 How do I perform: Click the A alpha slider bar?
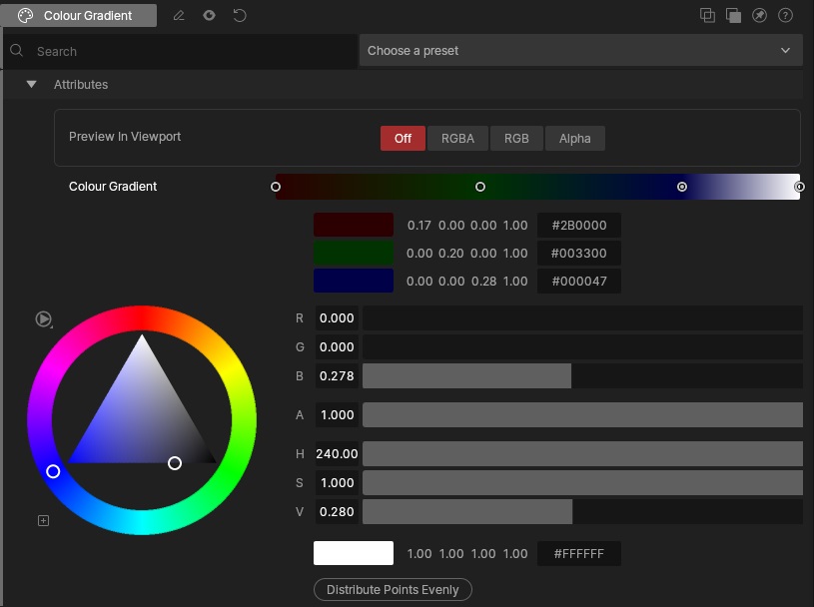pos(582,415)
